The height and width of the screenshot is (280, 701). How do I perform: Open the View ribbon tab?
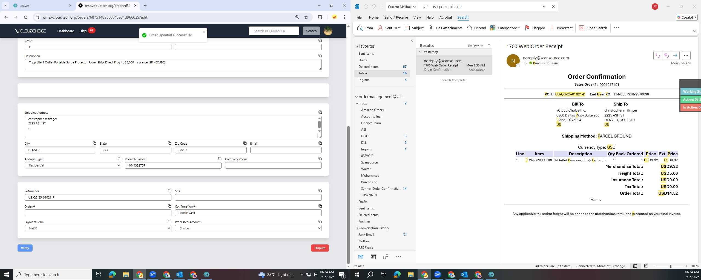coord(417,17)
